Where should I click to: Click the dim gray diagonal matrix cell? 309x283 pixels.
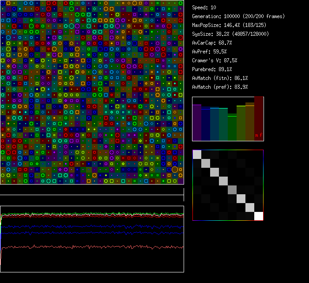click(x=232, y=190)
